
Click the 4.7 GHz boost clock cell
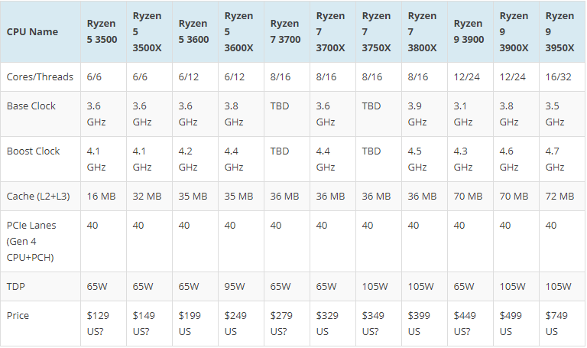[x=562, y=159]
